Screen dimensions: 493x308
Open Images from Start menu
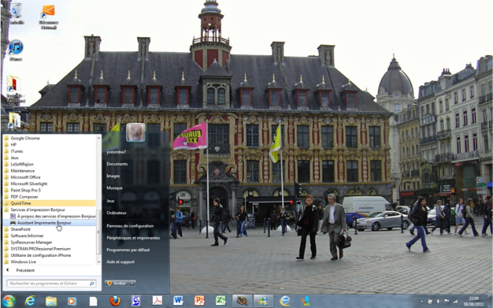coord(113,176)
